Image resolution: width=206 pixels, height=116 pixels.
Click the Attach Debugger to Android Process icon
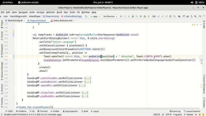[x=145, y=16]
